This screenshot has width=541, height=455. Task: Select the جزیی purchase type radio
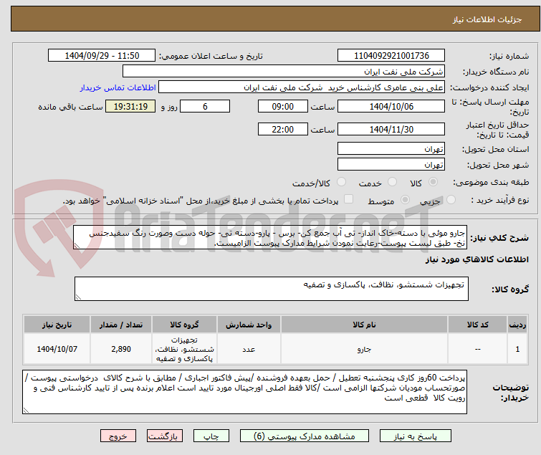point(451,200)
